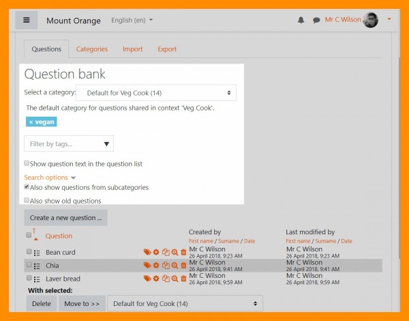Screen dimensions: 409x321
Task: Open the messages speech bubble icon
Action: pyautogui.click(x=316, y=20)
